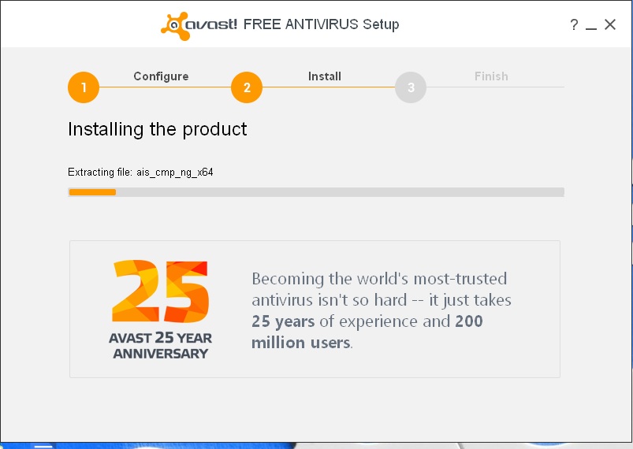
Task: Click the colorful 25 anniversary graphic
Action: [x=160, y=291]
